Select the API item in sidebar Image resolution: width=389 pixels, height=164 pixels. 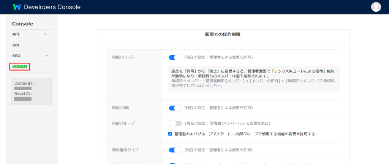(x=16, y=34)
